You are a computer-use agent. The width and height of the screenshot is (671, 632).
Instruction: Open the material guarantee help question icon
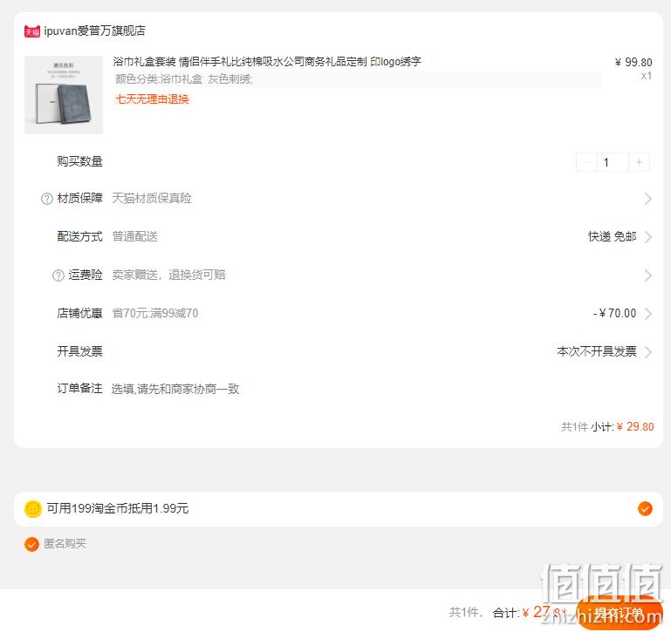pos(46,199)
